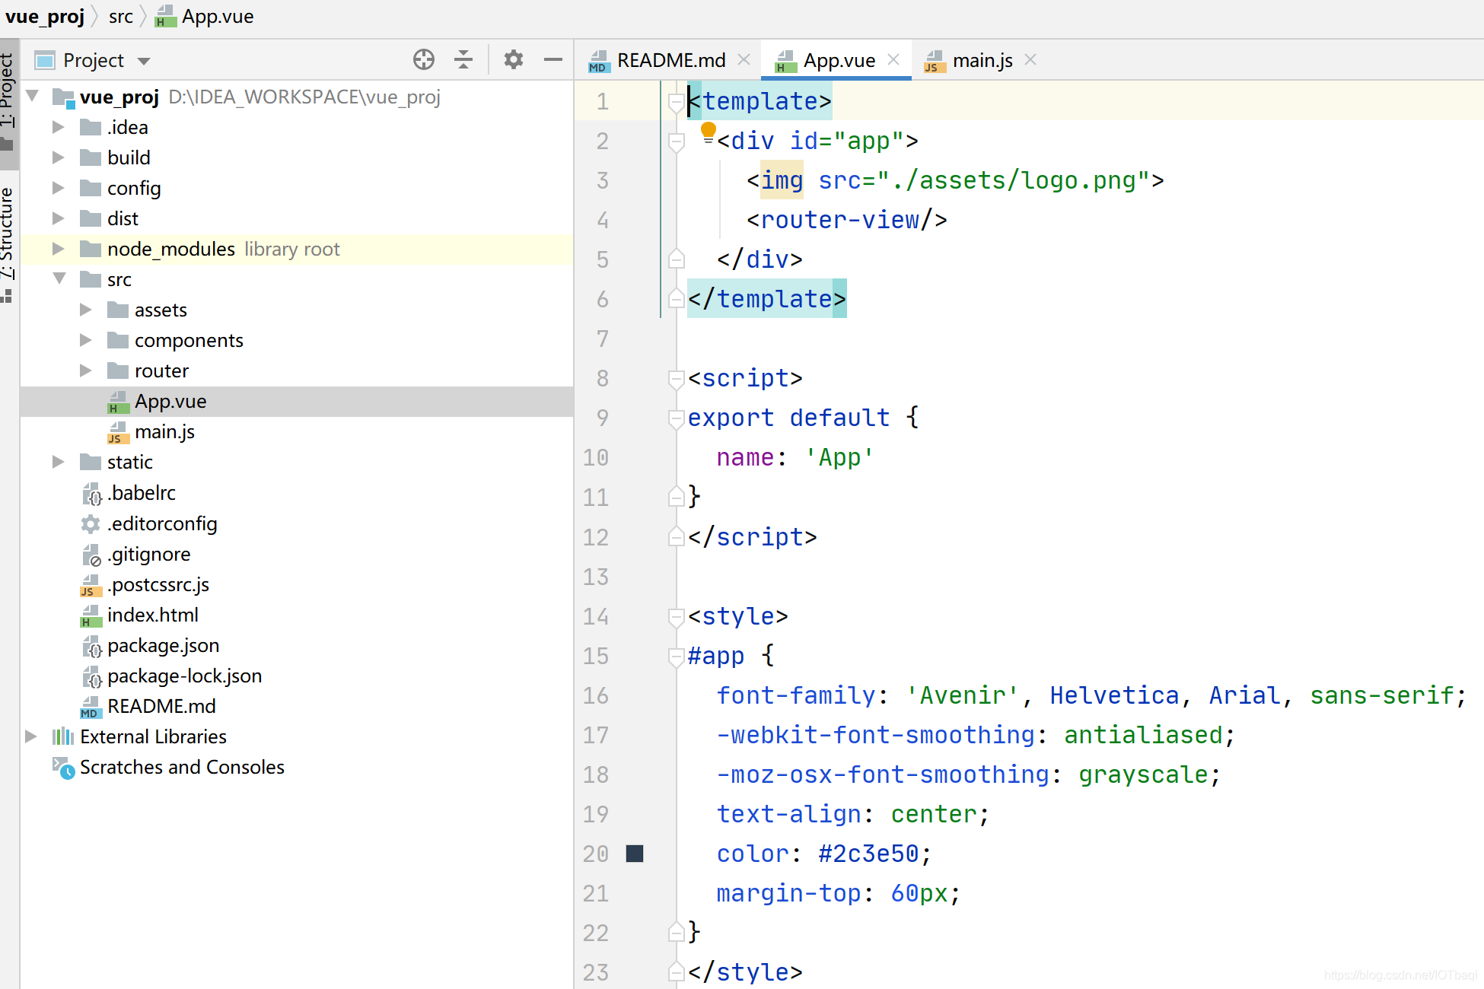Select the .editorconfig file
Image resolution: width=1484 pixels, height=989 pixels.
297,523
